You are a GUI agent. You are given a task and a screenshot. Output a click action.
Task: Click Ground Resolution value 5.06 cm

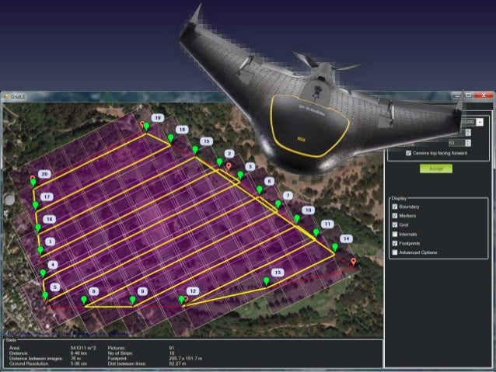coord(79,363)
